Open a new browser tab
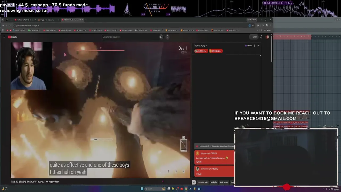341x192 pixels. pyautogui.click(x=86, y=20)
